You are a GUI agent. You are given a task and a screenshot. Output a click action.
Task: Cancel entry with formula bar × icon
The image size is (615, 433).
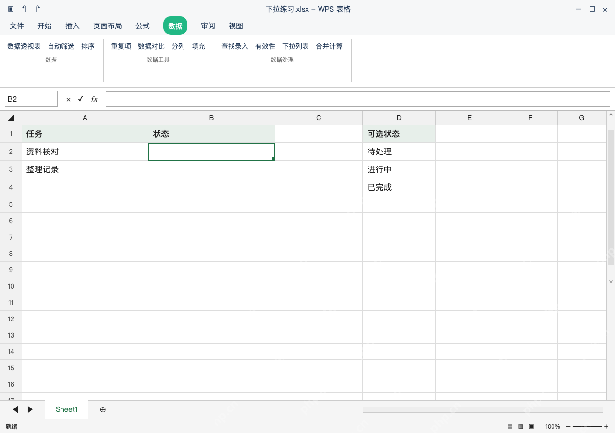pos(68,99)
